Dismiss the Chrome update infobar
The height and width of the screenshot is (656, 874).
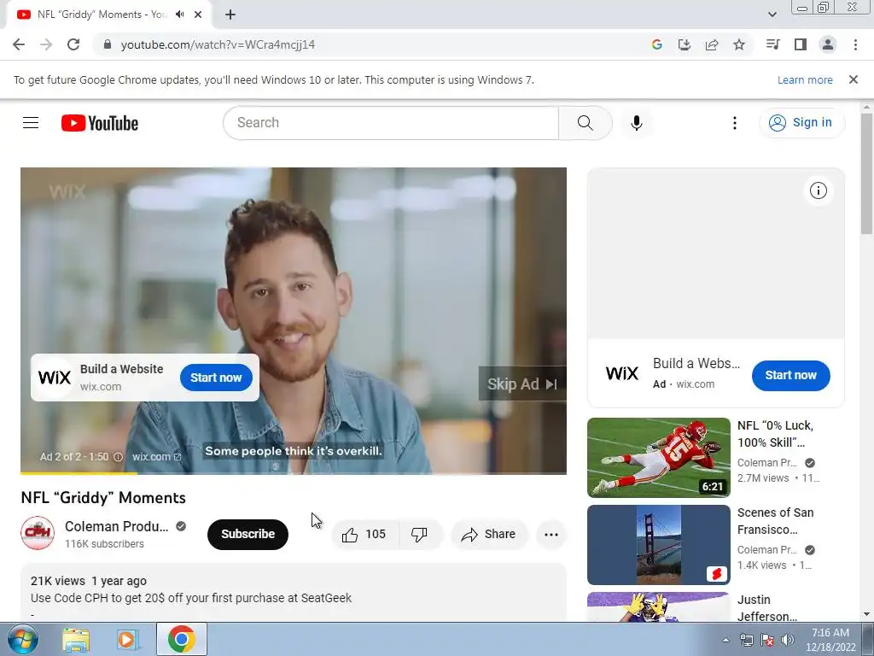pos(853,79)
